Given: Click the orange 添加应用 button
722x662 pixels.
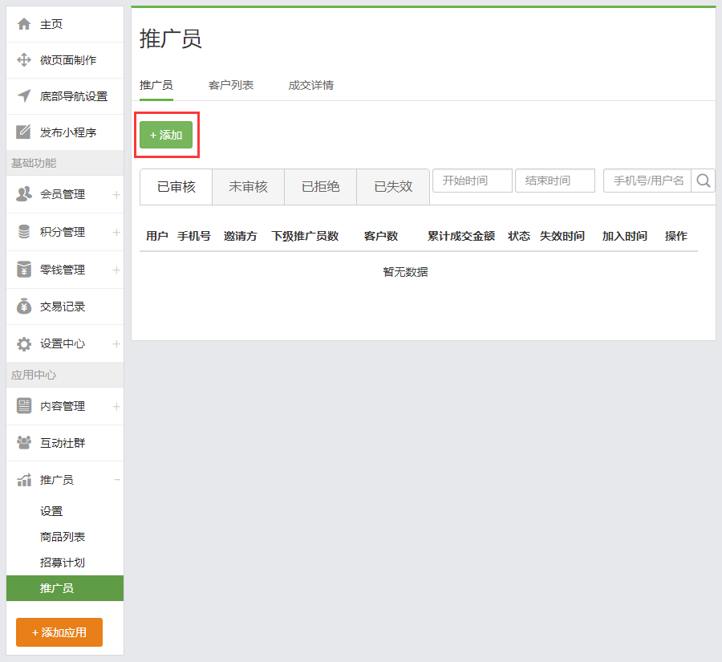Looking at the screenshot, I should coord(59,632).
